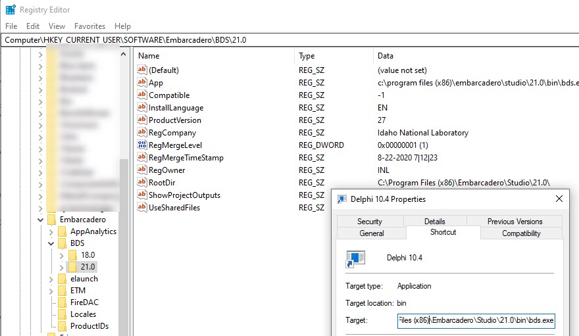The width and height of the screenshot is (579, 336).
Task: Click the ShowProjectOutputs value icon
Action: click(142, 195)
